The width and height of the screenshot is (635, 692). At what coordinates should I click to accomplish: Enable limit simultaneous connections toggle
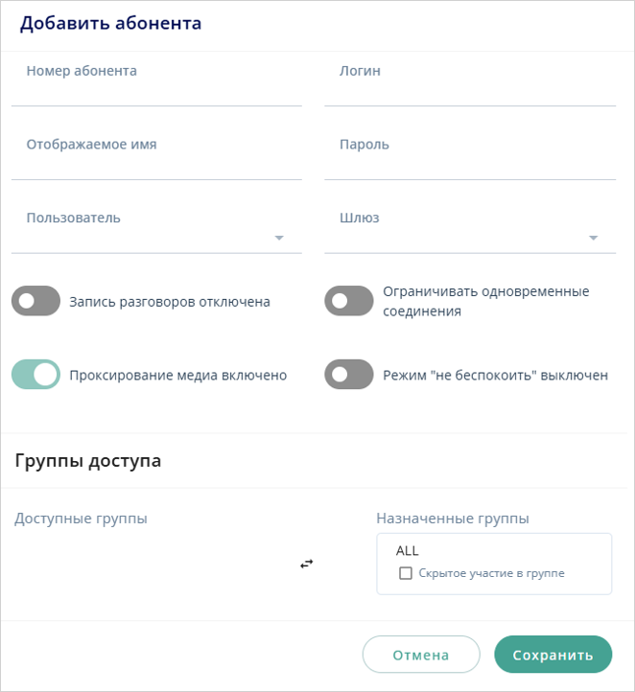(x=348, y=301)
